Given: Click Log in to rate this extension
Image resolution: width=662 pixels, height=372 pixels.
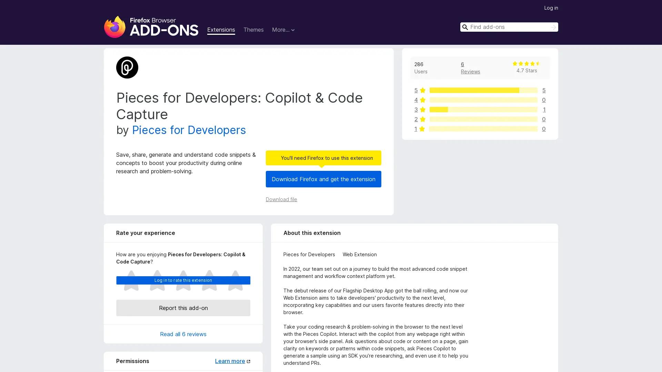Looking at the screenshot, I should (x=183, y=280).
